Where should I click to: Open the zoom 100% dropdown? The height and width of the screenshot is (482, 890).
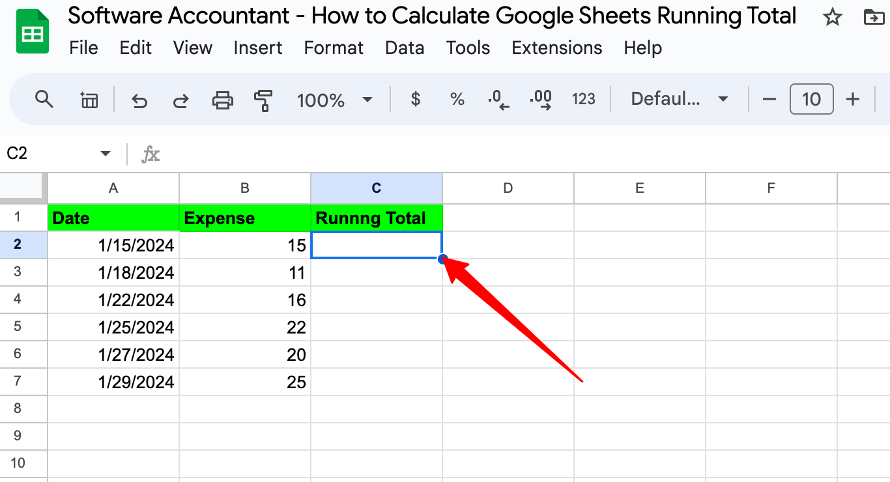[334, 100]
